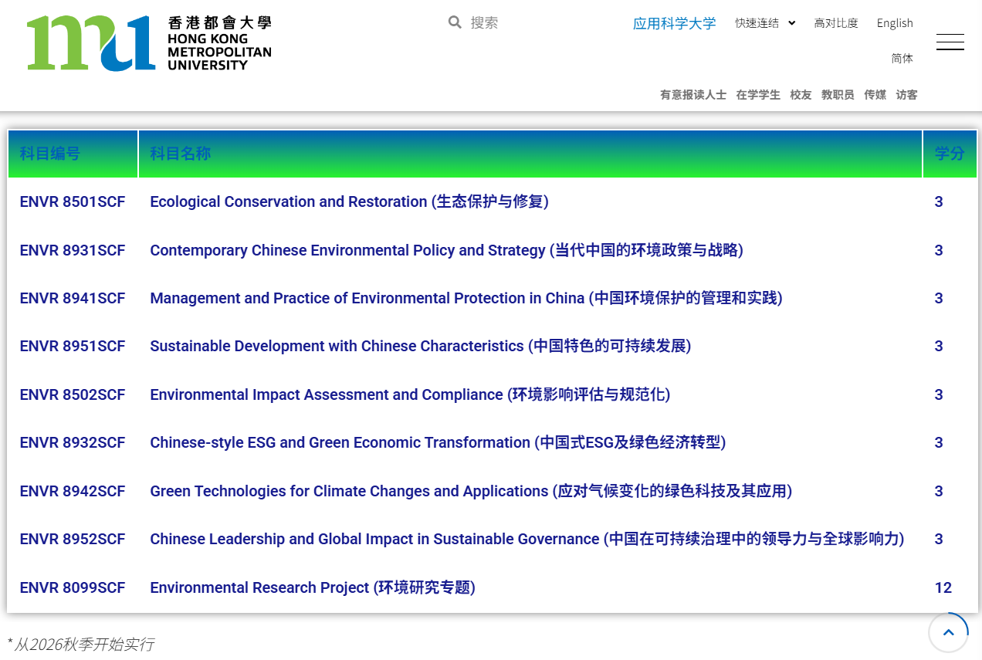Click the 访客 navigation link
Viewport: 982px width, 660px height.
click(906, 94)
